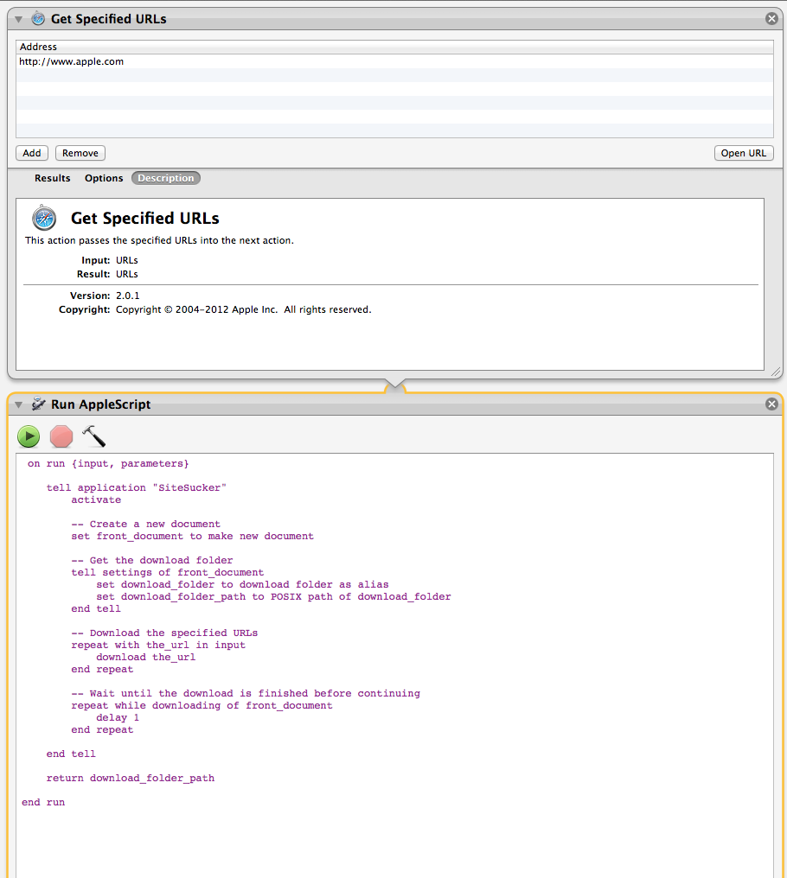The image size is (787, 878).
Task: Click 'set download_folder_path to POSIX path' line
Action: [x=273, y=597]
